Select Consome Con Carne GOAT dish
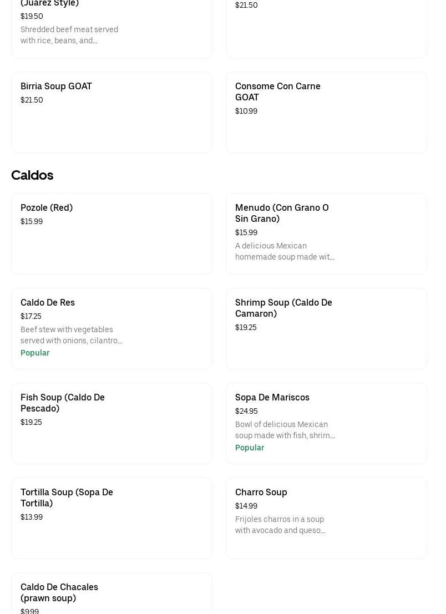This screenshot has height=614, width=446. click(x=277, y=92)
